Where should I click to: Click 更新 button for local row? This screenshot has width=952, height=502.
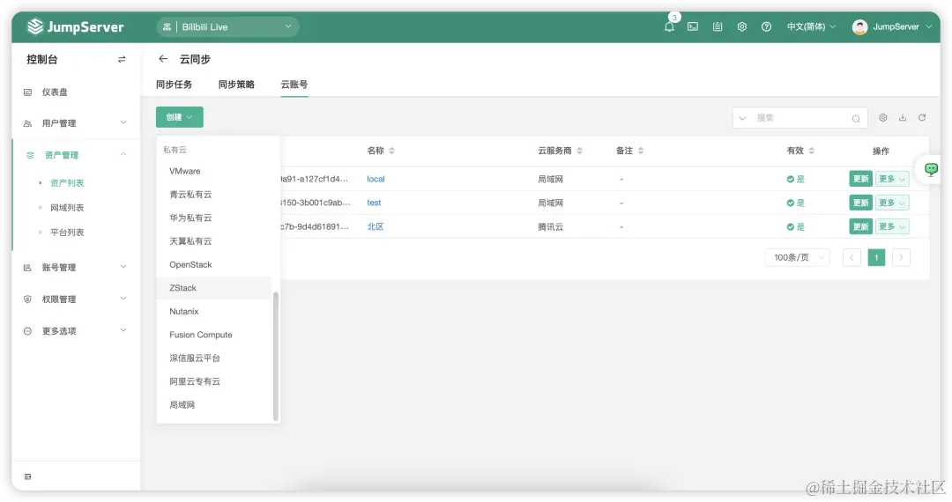[x=860, y=179]
